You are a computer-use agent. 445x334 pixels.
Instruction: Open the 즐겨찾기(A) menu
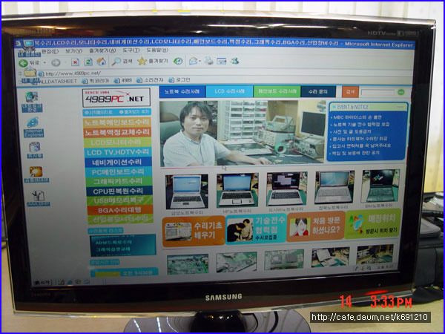click(x=102, y=50)
